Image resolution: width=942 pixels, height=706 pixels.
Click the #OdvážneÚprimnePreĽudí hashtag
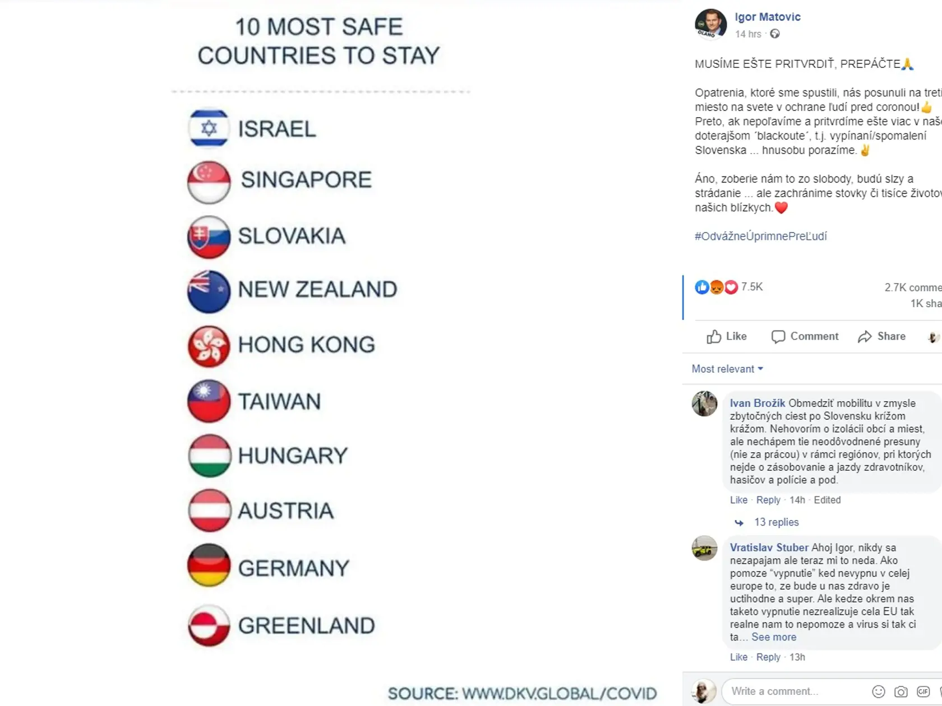[760, 236]
